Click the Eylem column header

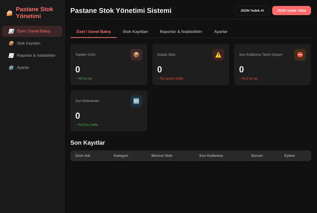point(290,156)
